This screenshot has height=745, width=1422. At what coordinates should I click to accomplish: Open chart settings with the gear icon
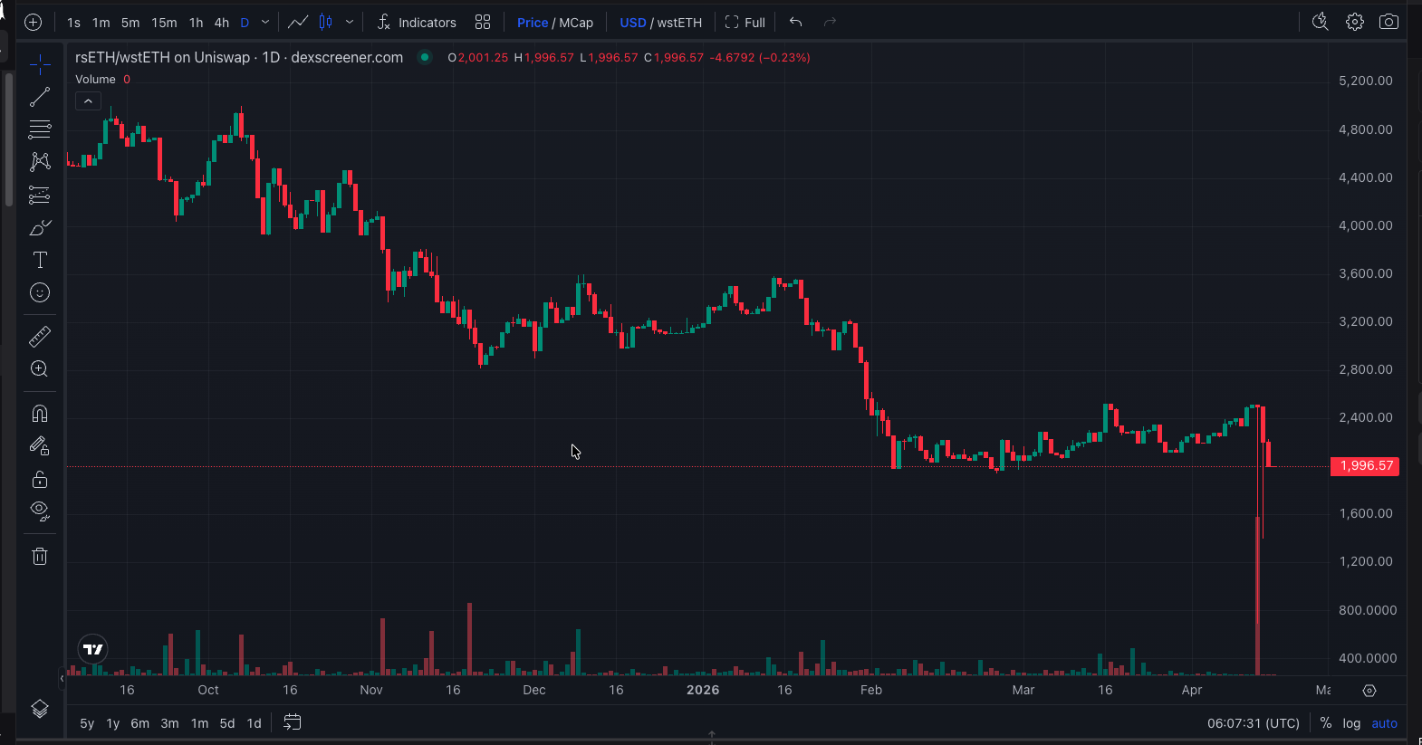point(1355,21)
